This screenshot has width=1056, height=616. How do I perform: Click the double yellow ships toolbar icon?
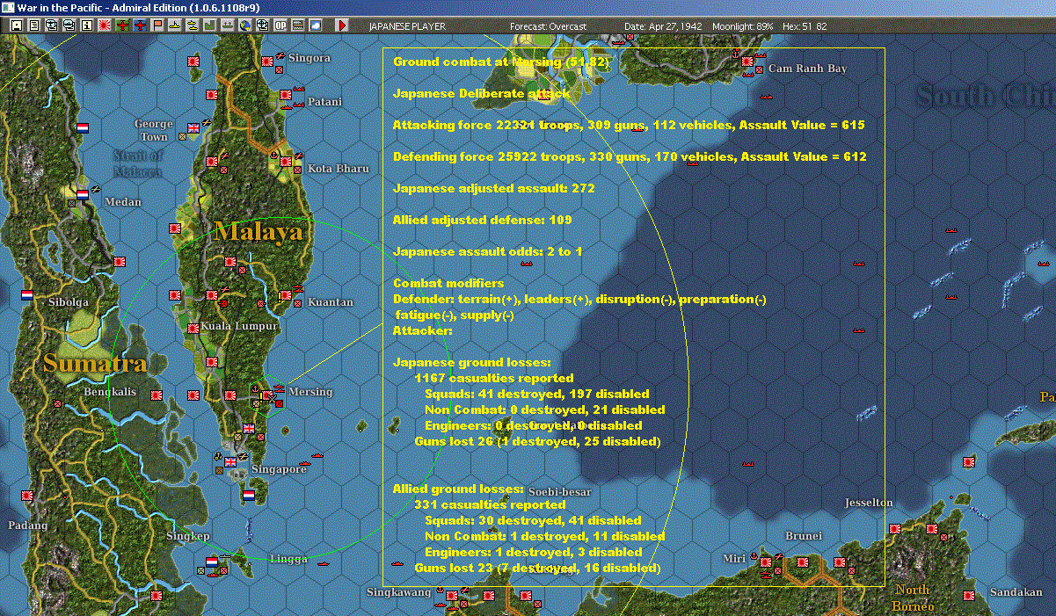click(192, 25)
